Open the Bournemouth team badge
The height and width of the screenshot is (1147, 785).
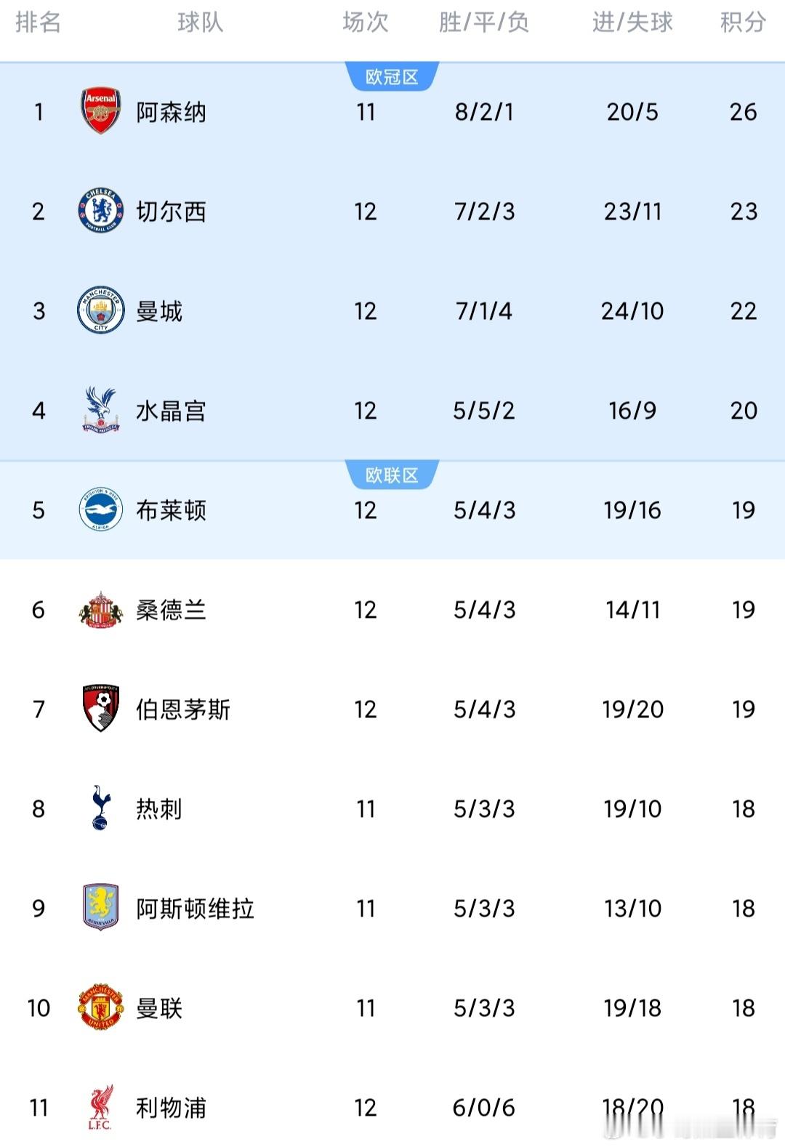point(100,709)
